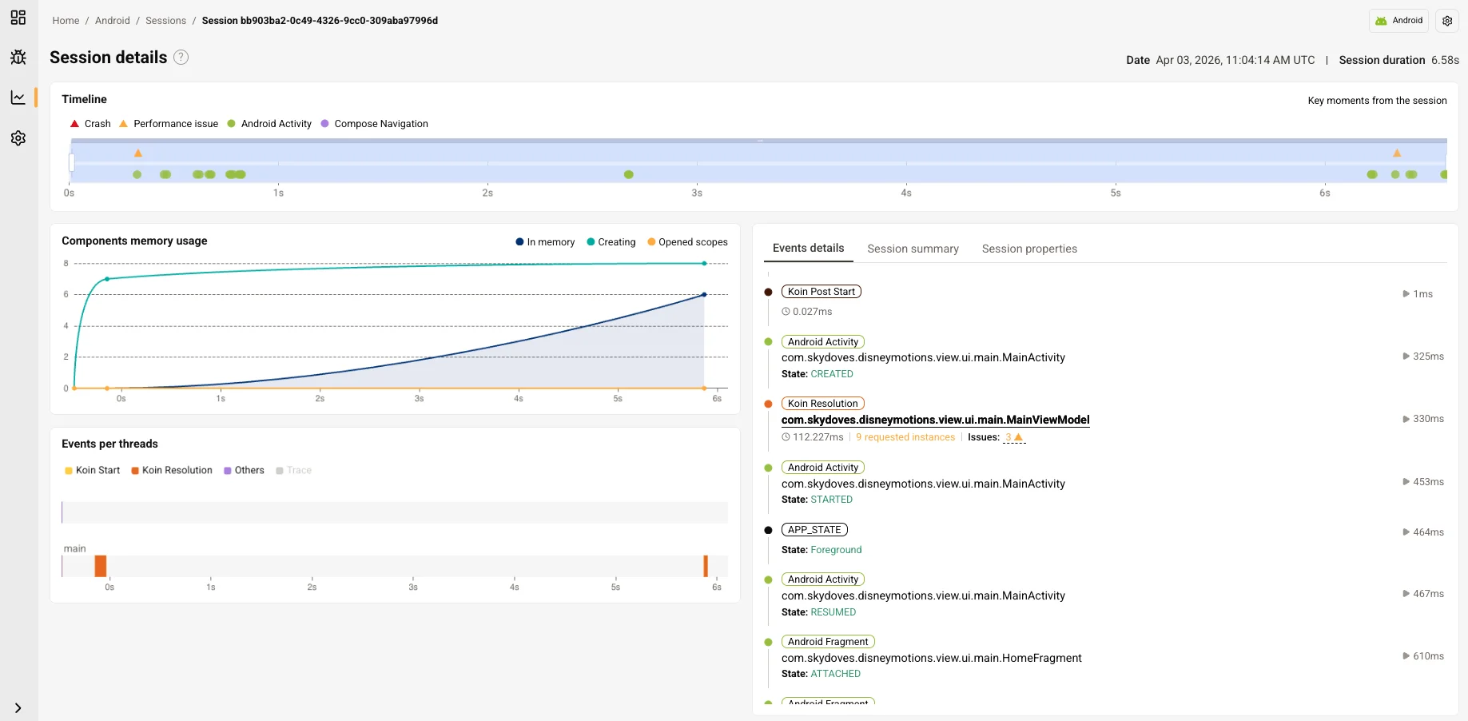Viewport: 1468px width, 721px height.
Task: Click the help icon beside Session details
Action: click(x=181, y=58)
